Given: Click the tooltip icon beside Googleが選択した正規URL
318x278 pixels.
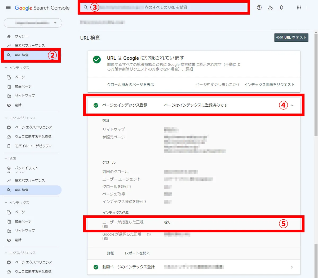Looking at the screenshot, I should (x=149, y=234).
